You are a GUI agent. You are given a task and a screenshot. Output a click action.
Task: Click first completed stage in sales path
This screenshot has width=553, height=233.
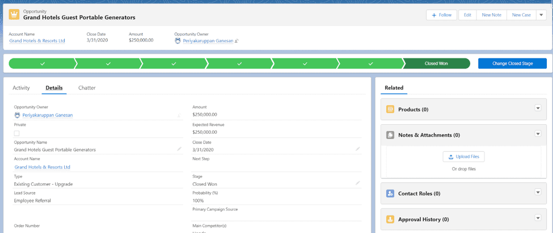(43, 63)
